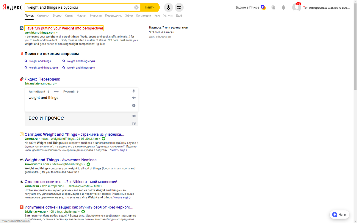
Task: Open 'Испытание сотней вещей' result link
Action: point(79,207)
